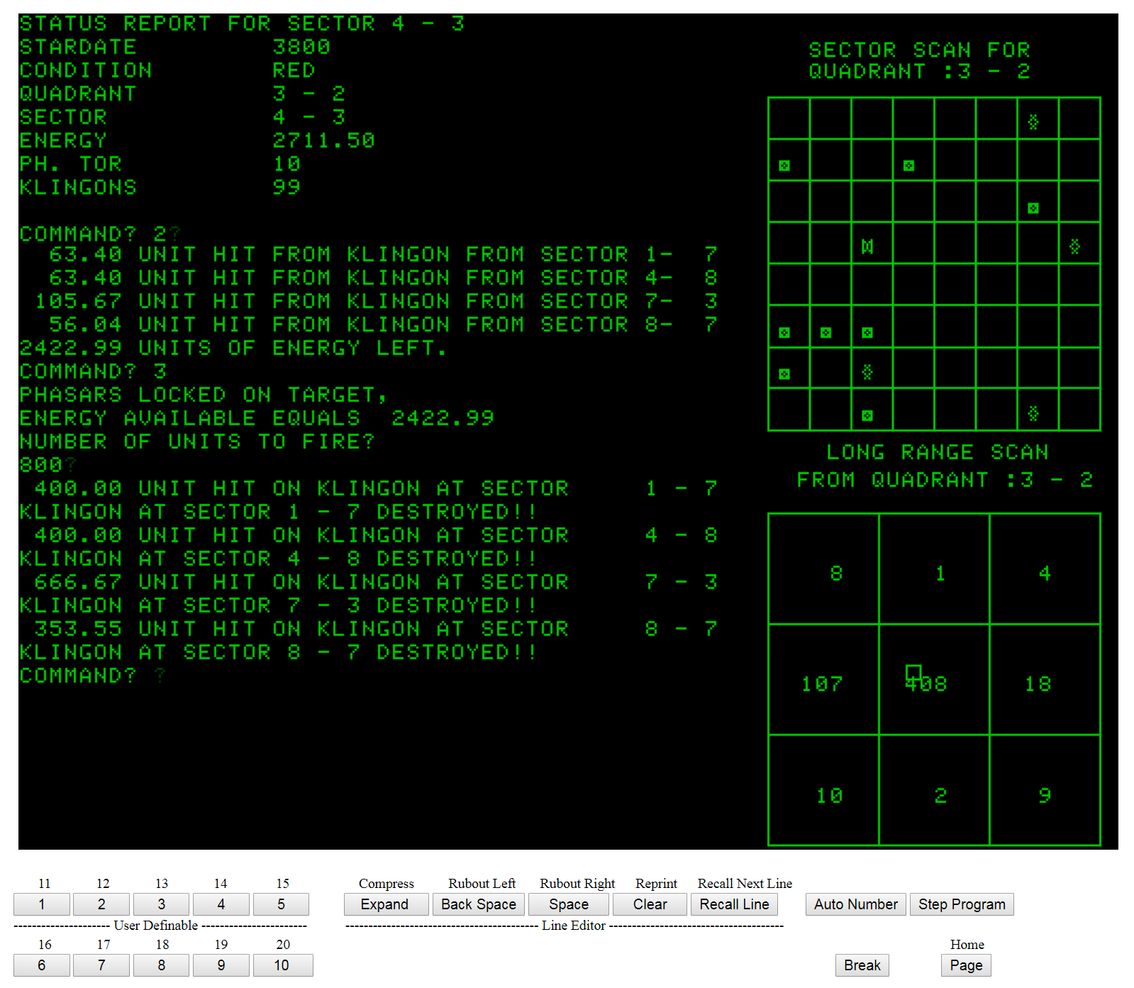The width and height of the screenshot is (1134, 988).
Task: Click user definable key 6
Action: tap(42, 965)
